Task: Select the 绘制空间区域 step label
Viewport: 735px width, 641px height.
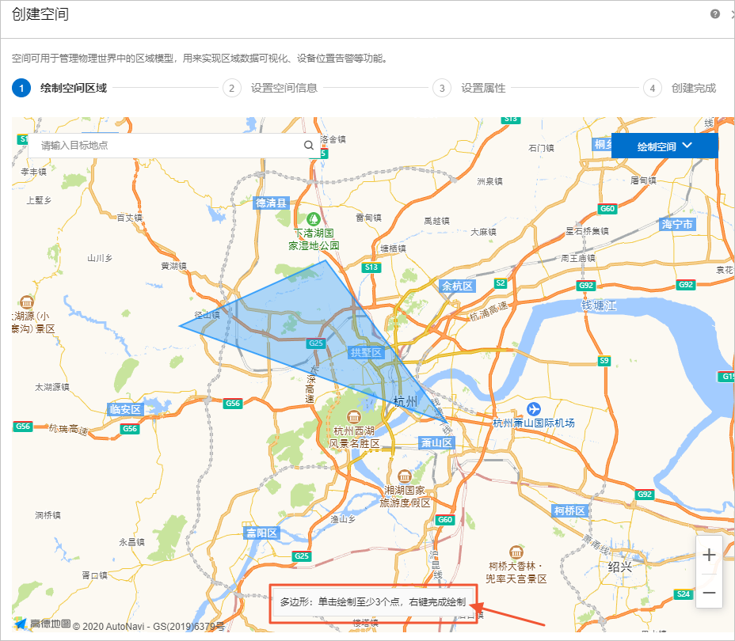Action: tap(74, 88)
